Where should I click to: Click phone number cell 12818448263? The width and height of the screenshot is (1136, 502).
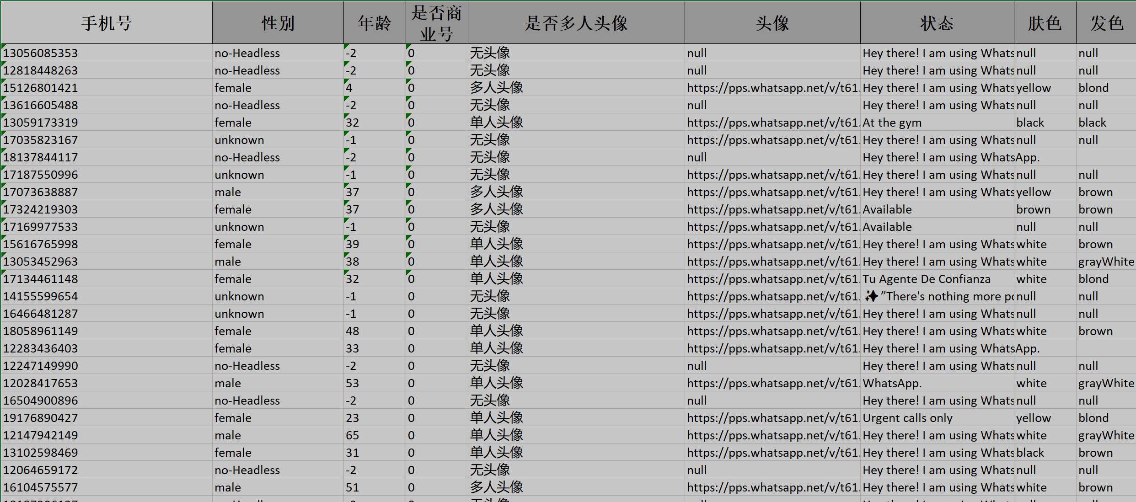point(107,70)
